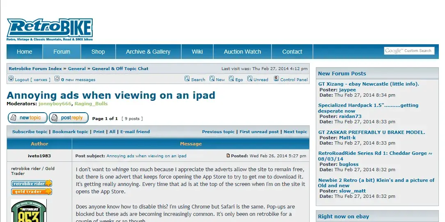Click the post icon beside Posted date
This screenshot has height=222, width=445.
228,156
